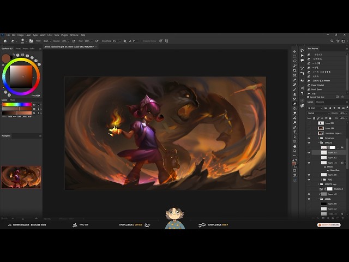Toggle Quick Mask mode icon

click(294, 171)
